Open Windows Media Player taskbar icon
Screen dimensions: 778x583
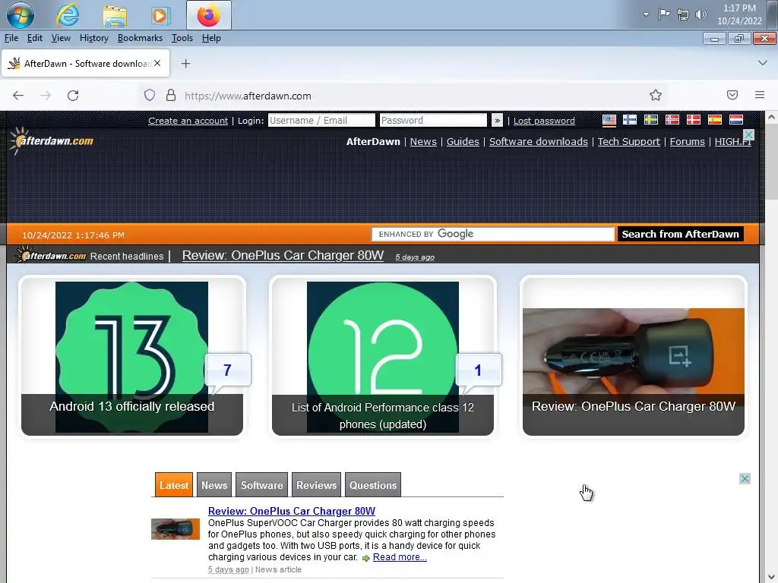pyautogui.click(x=160, y=15)
